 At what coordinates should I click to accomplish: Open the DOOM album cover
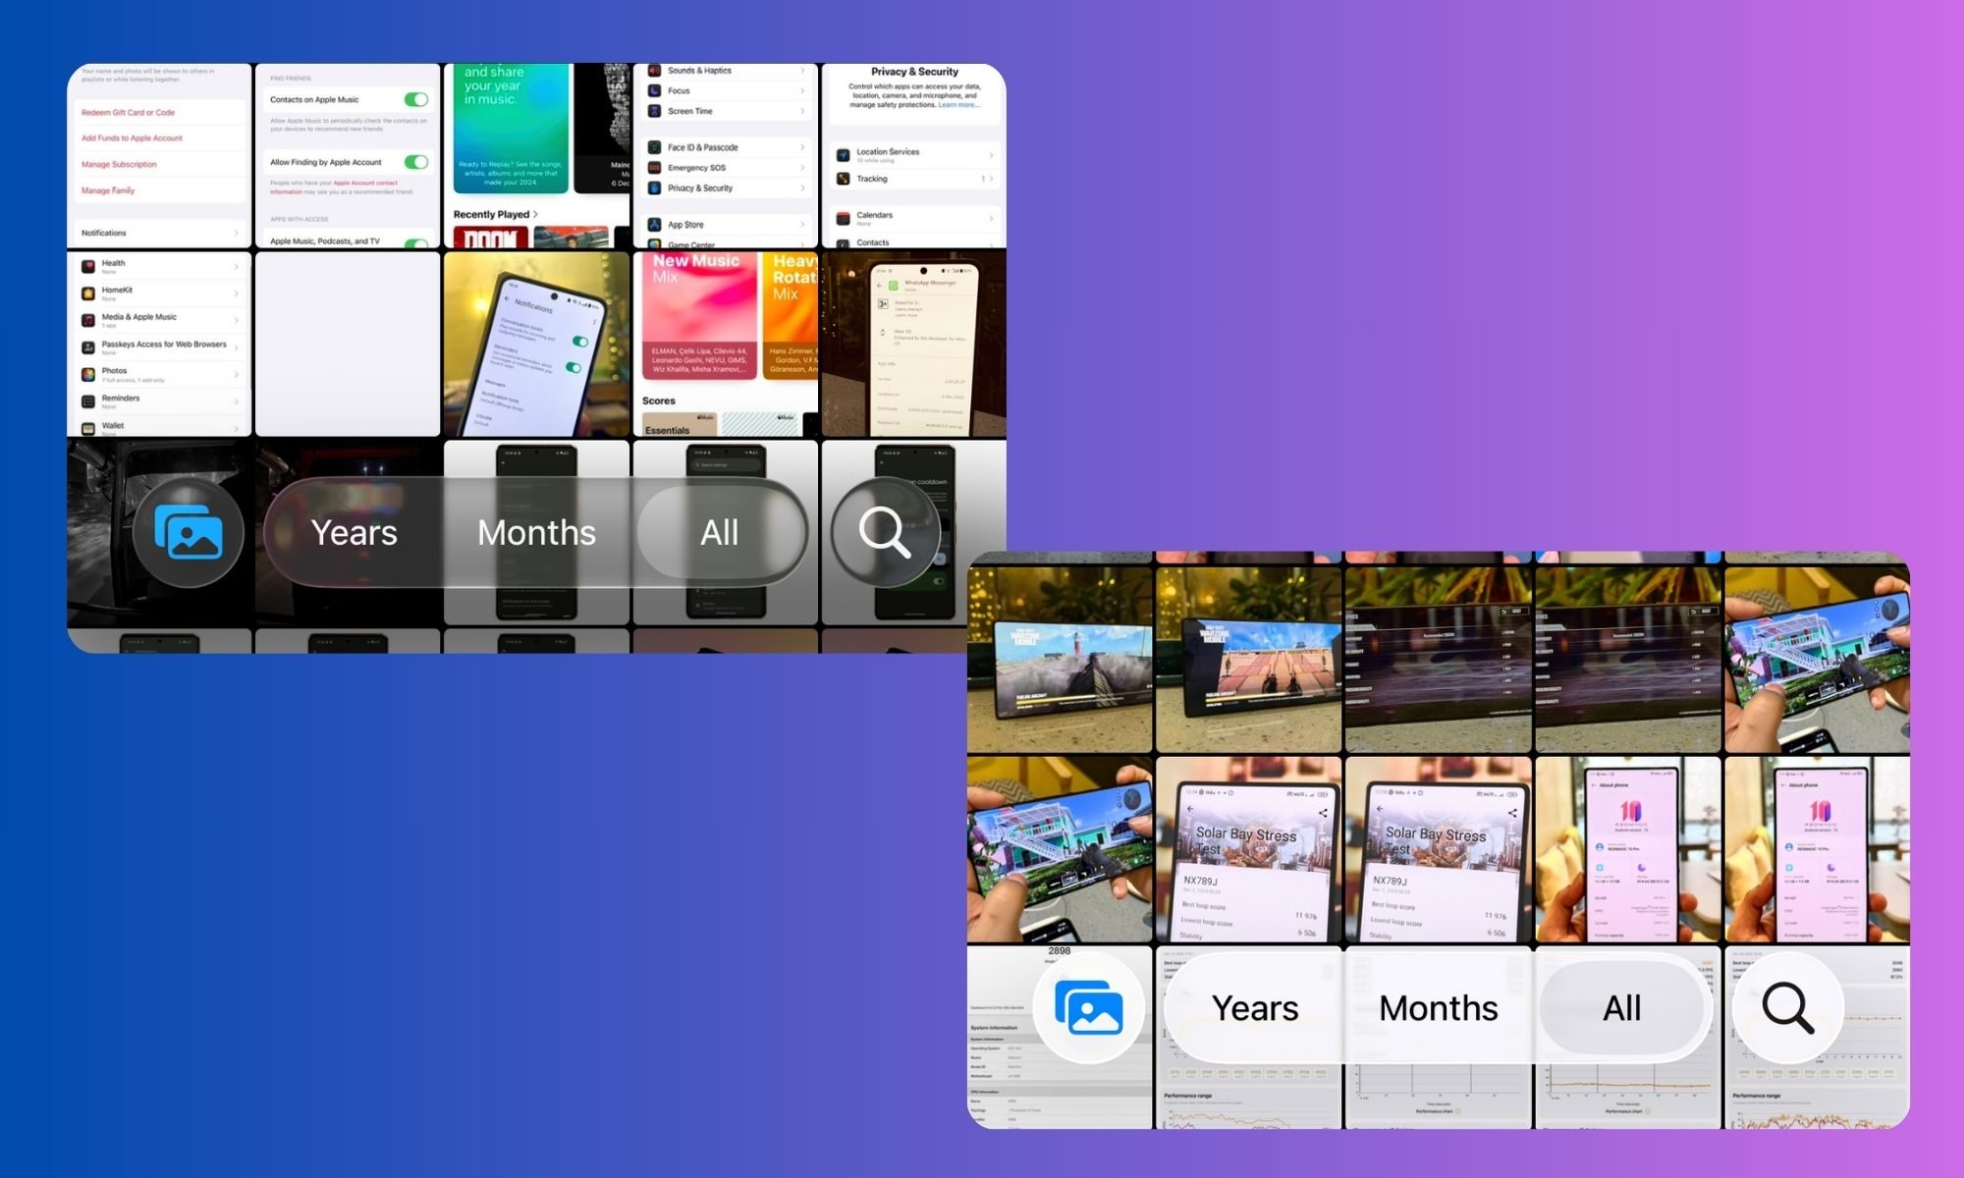(x=490, y=237)
